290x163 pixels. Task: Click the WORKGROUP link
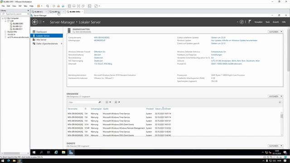[100, 40]
